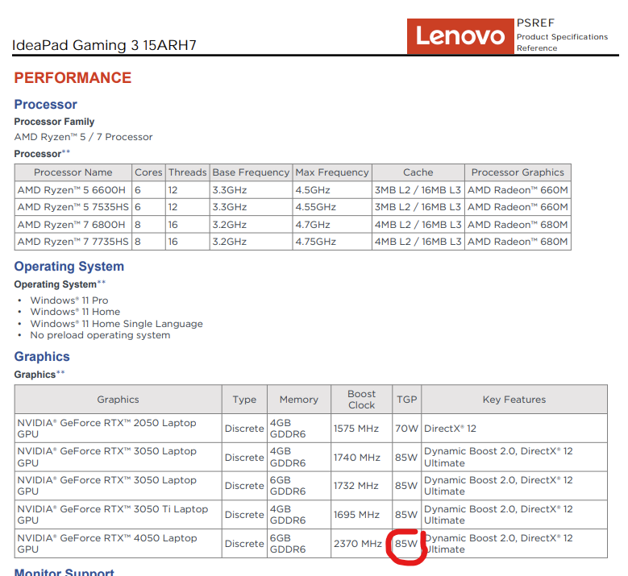Click the Boost Clock column header

(361, 400)
